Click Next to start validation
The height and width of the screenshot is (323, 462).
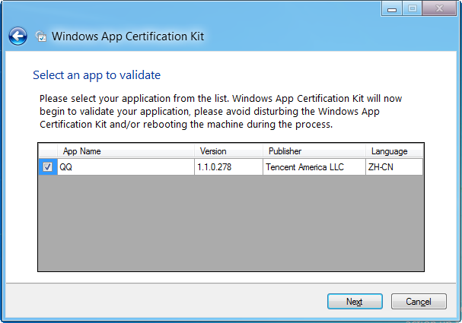[355, 302]
